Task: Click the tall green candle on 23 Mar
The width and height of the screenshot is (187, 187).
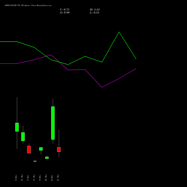Action: (x=53, y=123)
